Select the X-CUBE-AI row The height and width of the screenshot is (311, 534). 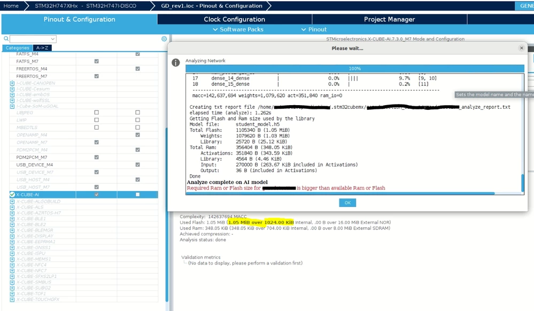(84, 195)
